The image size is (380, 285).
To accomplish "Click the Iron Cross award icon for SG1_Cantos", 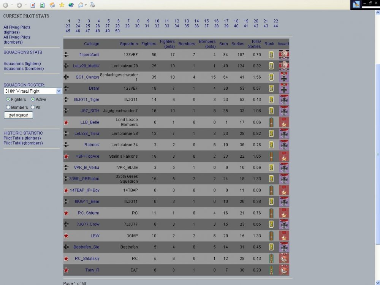I will (x=283, y=77).
